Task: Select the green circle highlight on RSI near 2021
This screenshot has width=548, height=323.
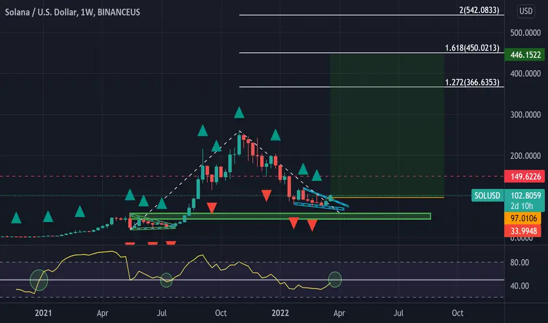Action: click(x=39, y=280)
